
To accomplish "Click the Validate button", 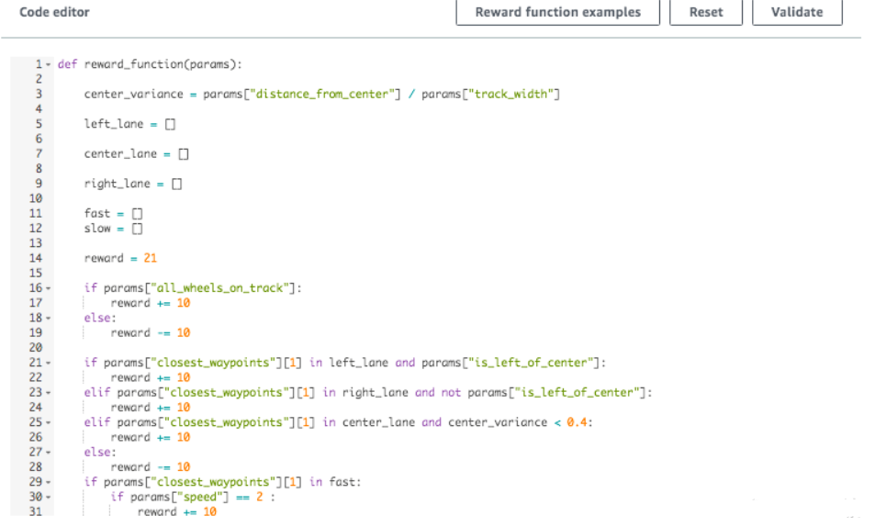I will pyautogui.click(x=797, y=12).
